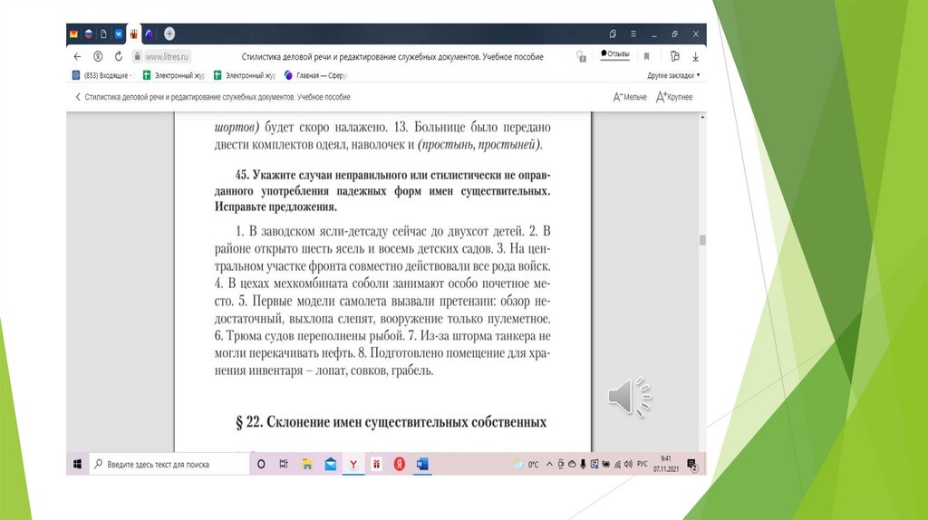Open the browser hamburger menu
The height and width of the screenshot is (520, 928).
point(633,34)
